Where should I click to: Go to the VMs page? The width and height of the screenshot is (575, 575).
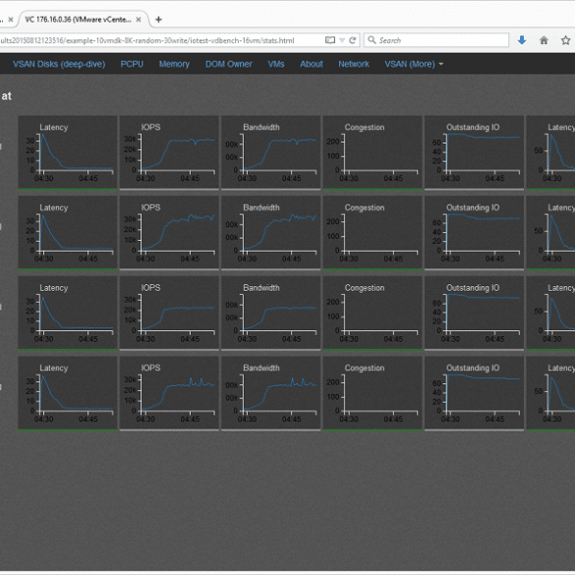pyautogui.click(x=276, y=64)
